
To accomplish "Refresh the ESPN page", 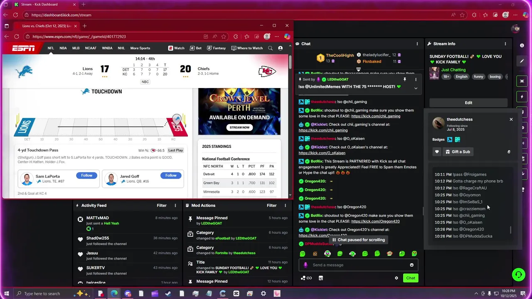I will tap(16, 37).
